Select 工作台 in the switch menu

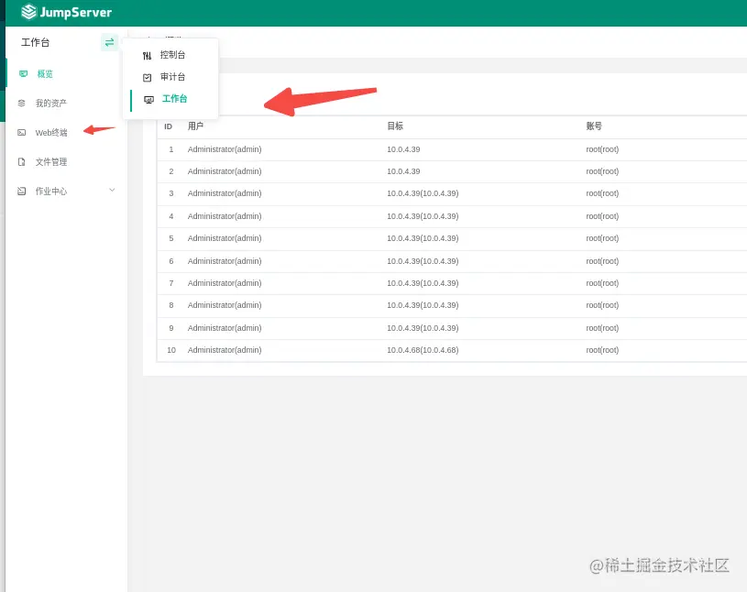[174, 99]
